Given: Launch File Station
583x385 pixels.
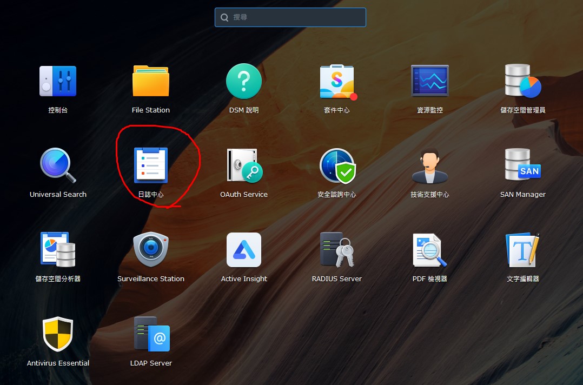Looking at the screenshot, I should click(151, 82).
